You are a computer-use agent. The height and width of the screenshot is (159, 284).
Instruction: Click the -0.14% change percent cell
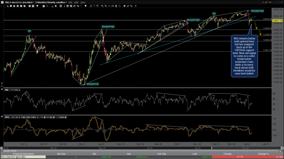pyautogui.click(x=279, y=157)
